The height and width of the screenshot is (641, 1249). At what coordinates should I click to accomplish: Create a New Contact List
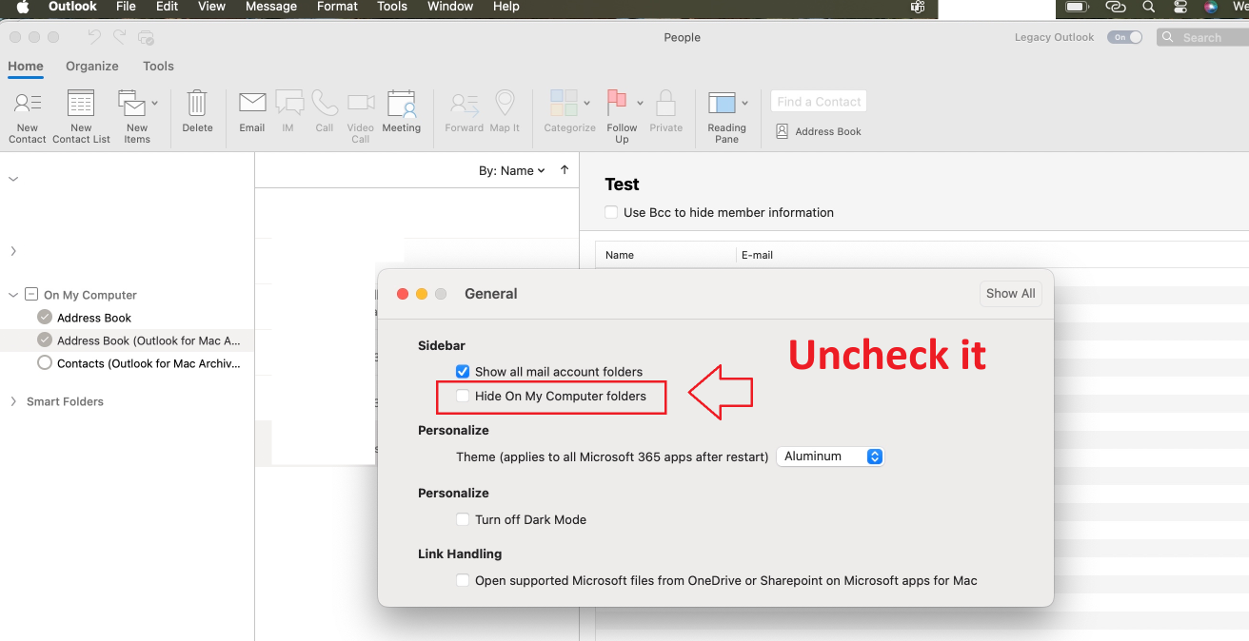point(81,117)
